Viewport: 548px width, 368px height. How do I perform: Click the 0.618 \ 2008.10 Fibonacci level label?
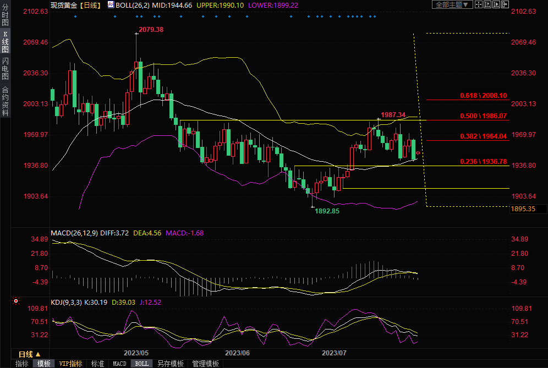[483, 95]
